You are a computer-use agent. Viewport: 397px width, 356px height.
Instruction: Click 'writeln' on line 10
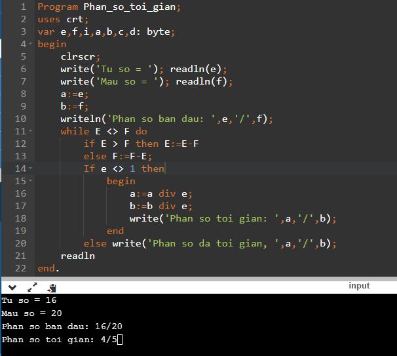(x=81, y=119)
